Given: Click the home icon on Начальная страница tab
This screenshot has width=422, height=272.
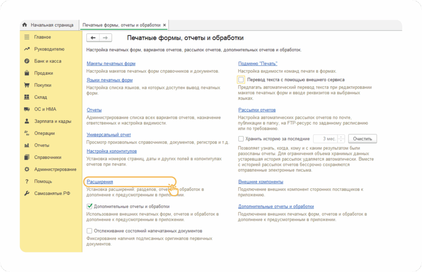Looking at the screenshot, I should 25,25.
